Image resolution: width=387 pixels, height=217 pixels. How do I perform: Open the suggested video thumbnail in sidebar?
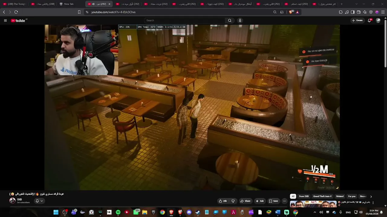point(314,204)
